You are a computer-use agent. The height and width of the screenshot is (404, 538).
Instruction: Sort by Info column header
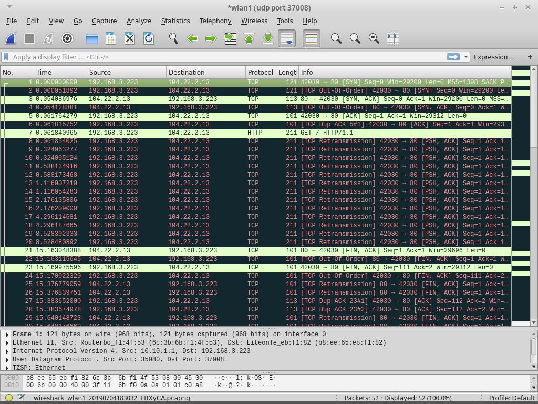pyautogui.click(x=405, y=73)
